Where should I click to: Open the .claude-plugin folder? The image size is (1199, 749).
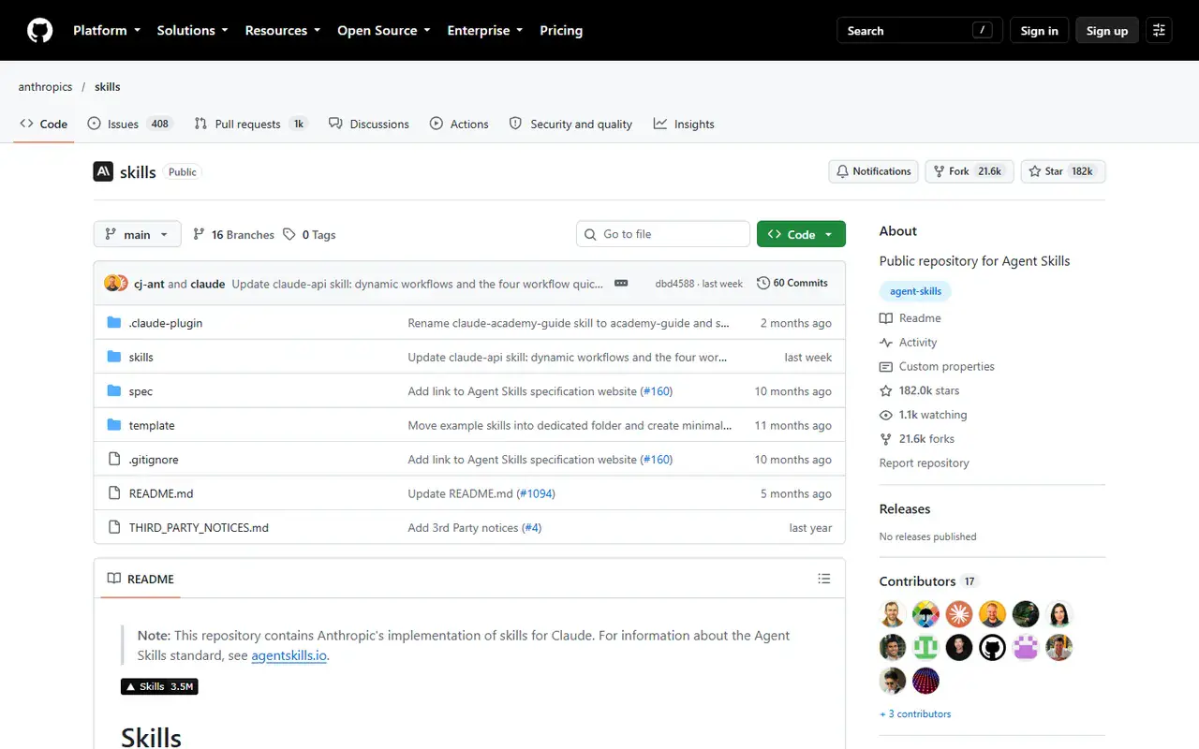[166, 323]
